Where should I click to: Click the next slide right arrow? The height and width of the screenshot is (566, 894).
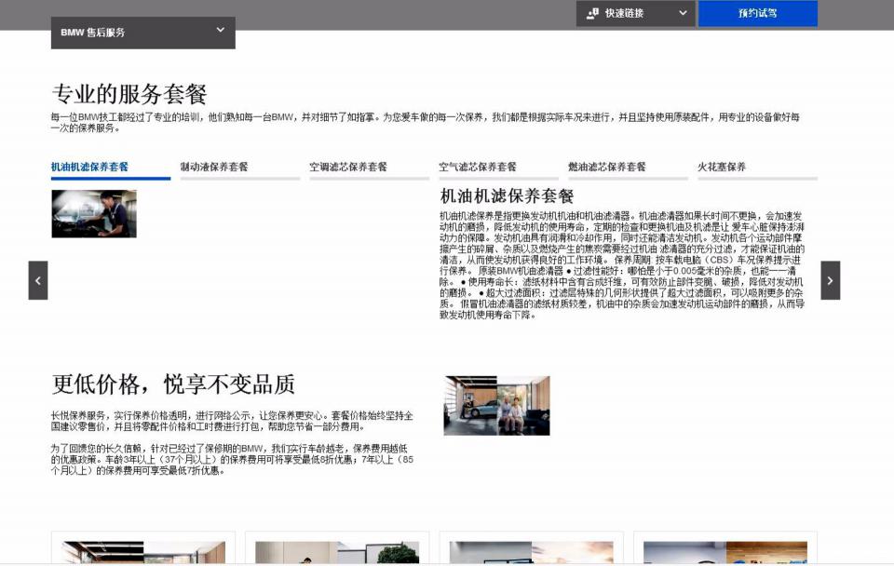click(830, 280)
